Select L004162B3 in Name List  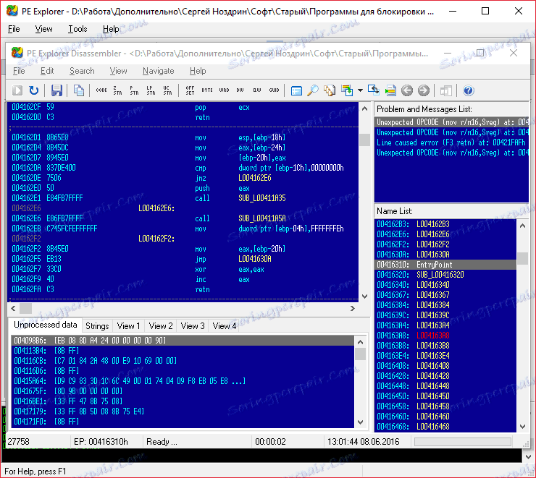point(445,224)
